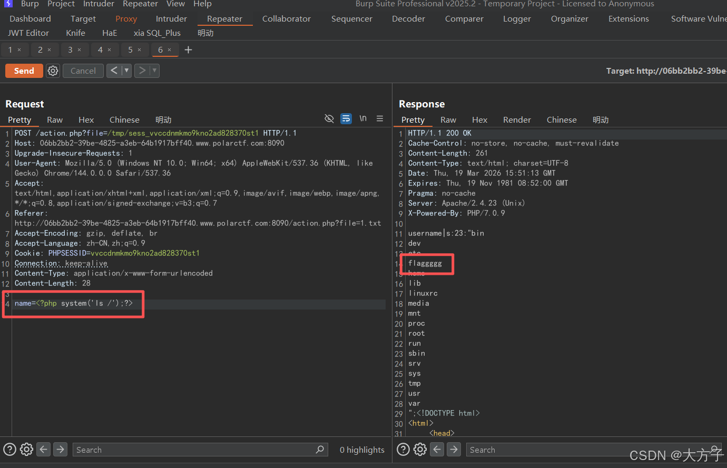Image resolution: width=727 pixels, height=468 pixels.
Task: Switch to Logger tab
Action: click(x=517, y=19)
